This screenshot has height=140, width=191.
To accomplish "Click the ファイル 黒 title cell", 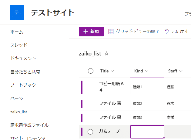I will pyautogui.click(x=110, y=117).
